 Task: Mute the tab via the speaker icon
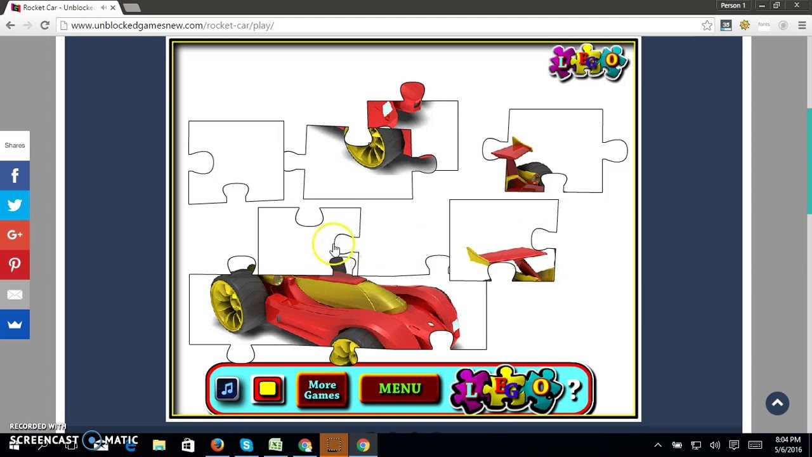click(x=103, y=8)
